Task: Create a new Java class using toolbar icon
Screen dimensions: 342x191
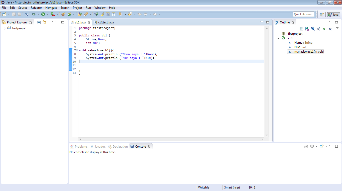Action: pos(69,14)
